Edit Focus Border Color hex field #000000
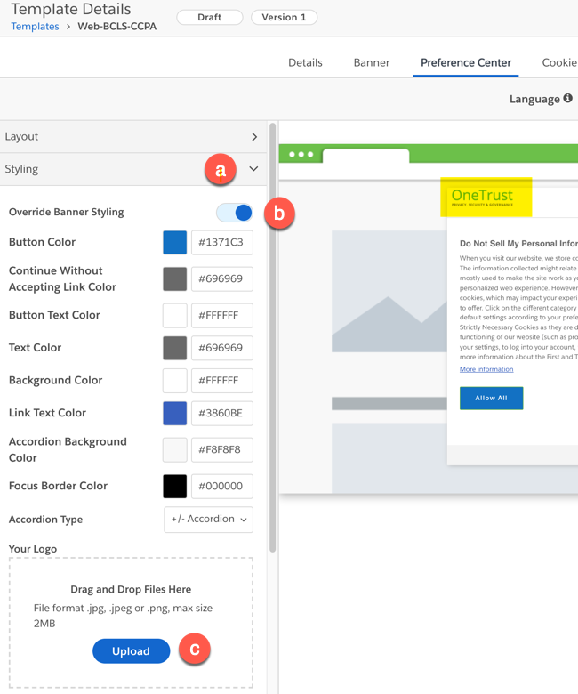The image size is (578, 694). coord(222,486)
